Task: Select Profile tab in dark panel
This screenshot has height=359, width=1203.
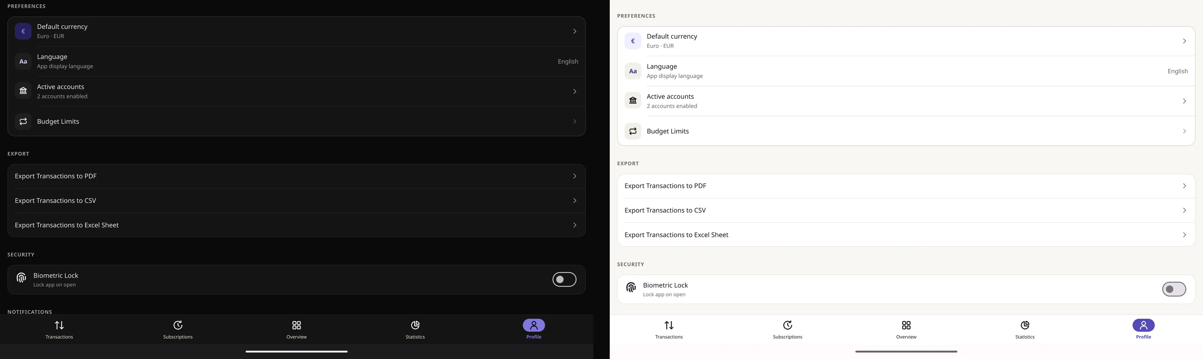Action: (x=534, y=330)
